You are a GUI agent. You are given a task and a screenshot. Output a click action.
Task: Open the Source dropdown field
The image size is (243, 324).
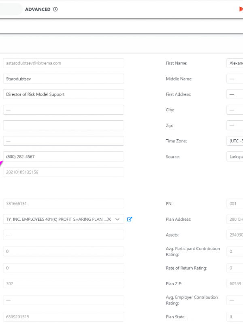coord(235,157)
